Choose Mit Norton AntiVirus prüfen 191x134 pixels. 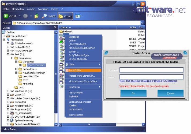pyautogui.click(x=83, y=81)
